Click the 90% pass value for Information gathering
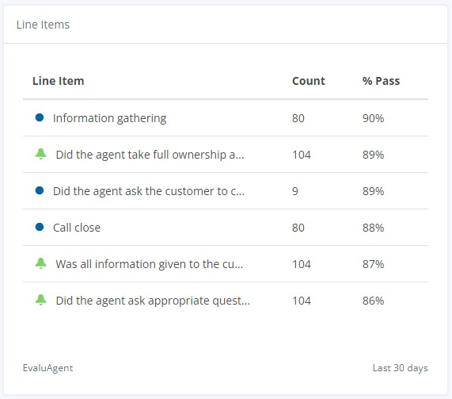This screenshot has height=399, width=452. (x=374, y=118)
